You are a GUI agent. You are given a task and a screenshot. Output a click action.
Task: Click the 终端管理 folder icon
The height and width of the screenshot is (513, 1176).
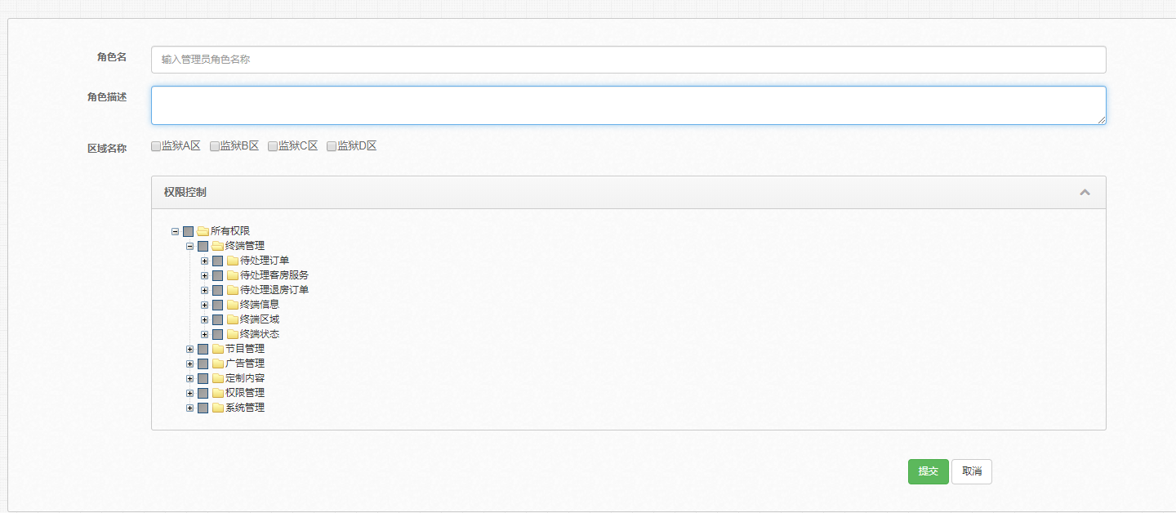pyautogui.click(x=217, y=246)
